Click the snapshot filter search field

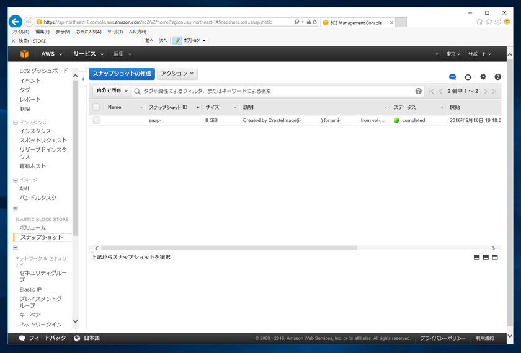pos(277,91)
